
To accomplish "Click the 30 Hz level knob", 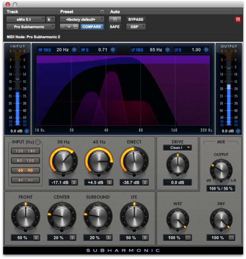I will click(x=63, y=161).
